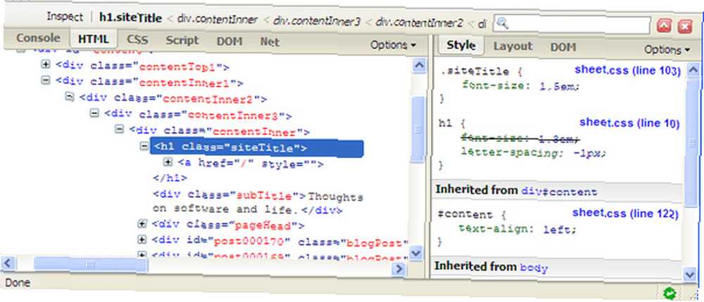This screenshot has height=302, width=704.
Task: Click the text-align: left property
Action: [517, 228]
